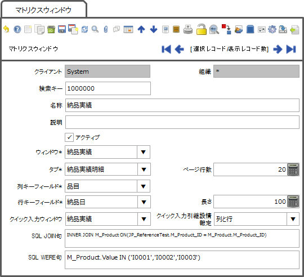The image size is (304, 277).
Task: Open Product Info with blue book icon
Action: click(x=251, y=29)
